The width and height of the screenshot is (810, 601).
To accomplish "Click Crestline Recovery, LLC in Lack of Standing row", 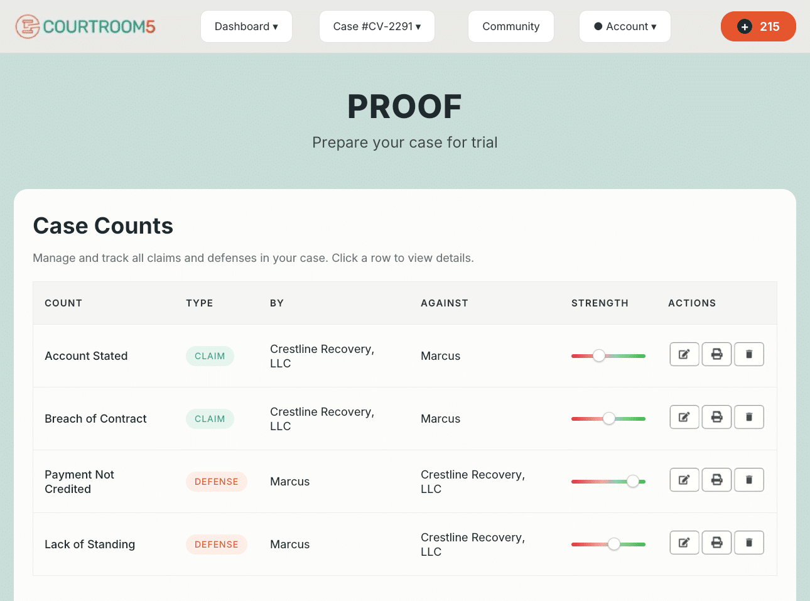I will click(473, 544).
